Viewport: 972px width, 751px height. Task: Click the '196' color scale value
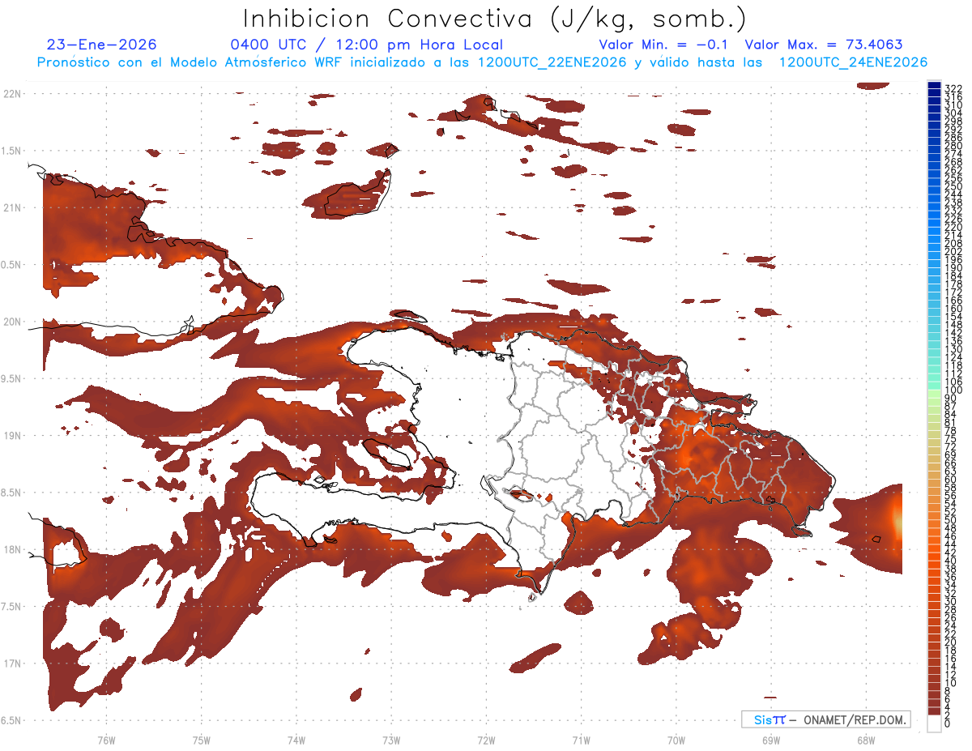[x=953, y=259]
